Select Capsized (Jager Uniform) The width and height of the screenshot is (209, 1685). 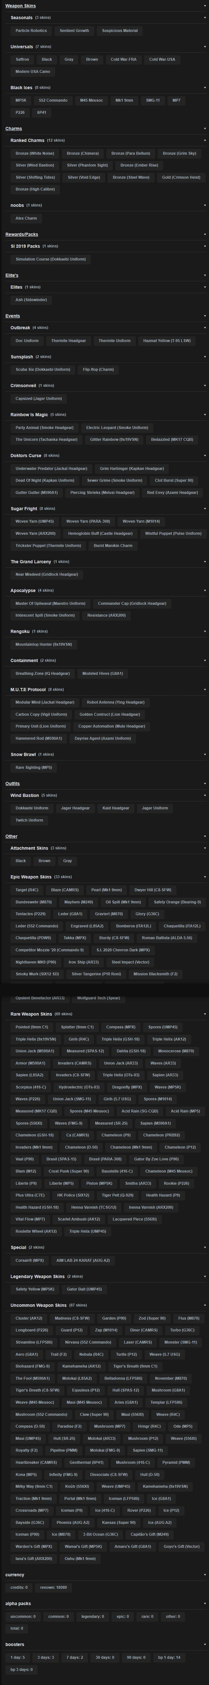(39, 398)
